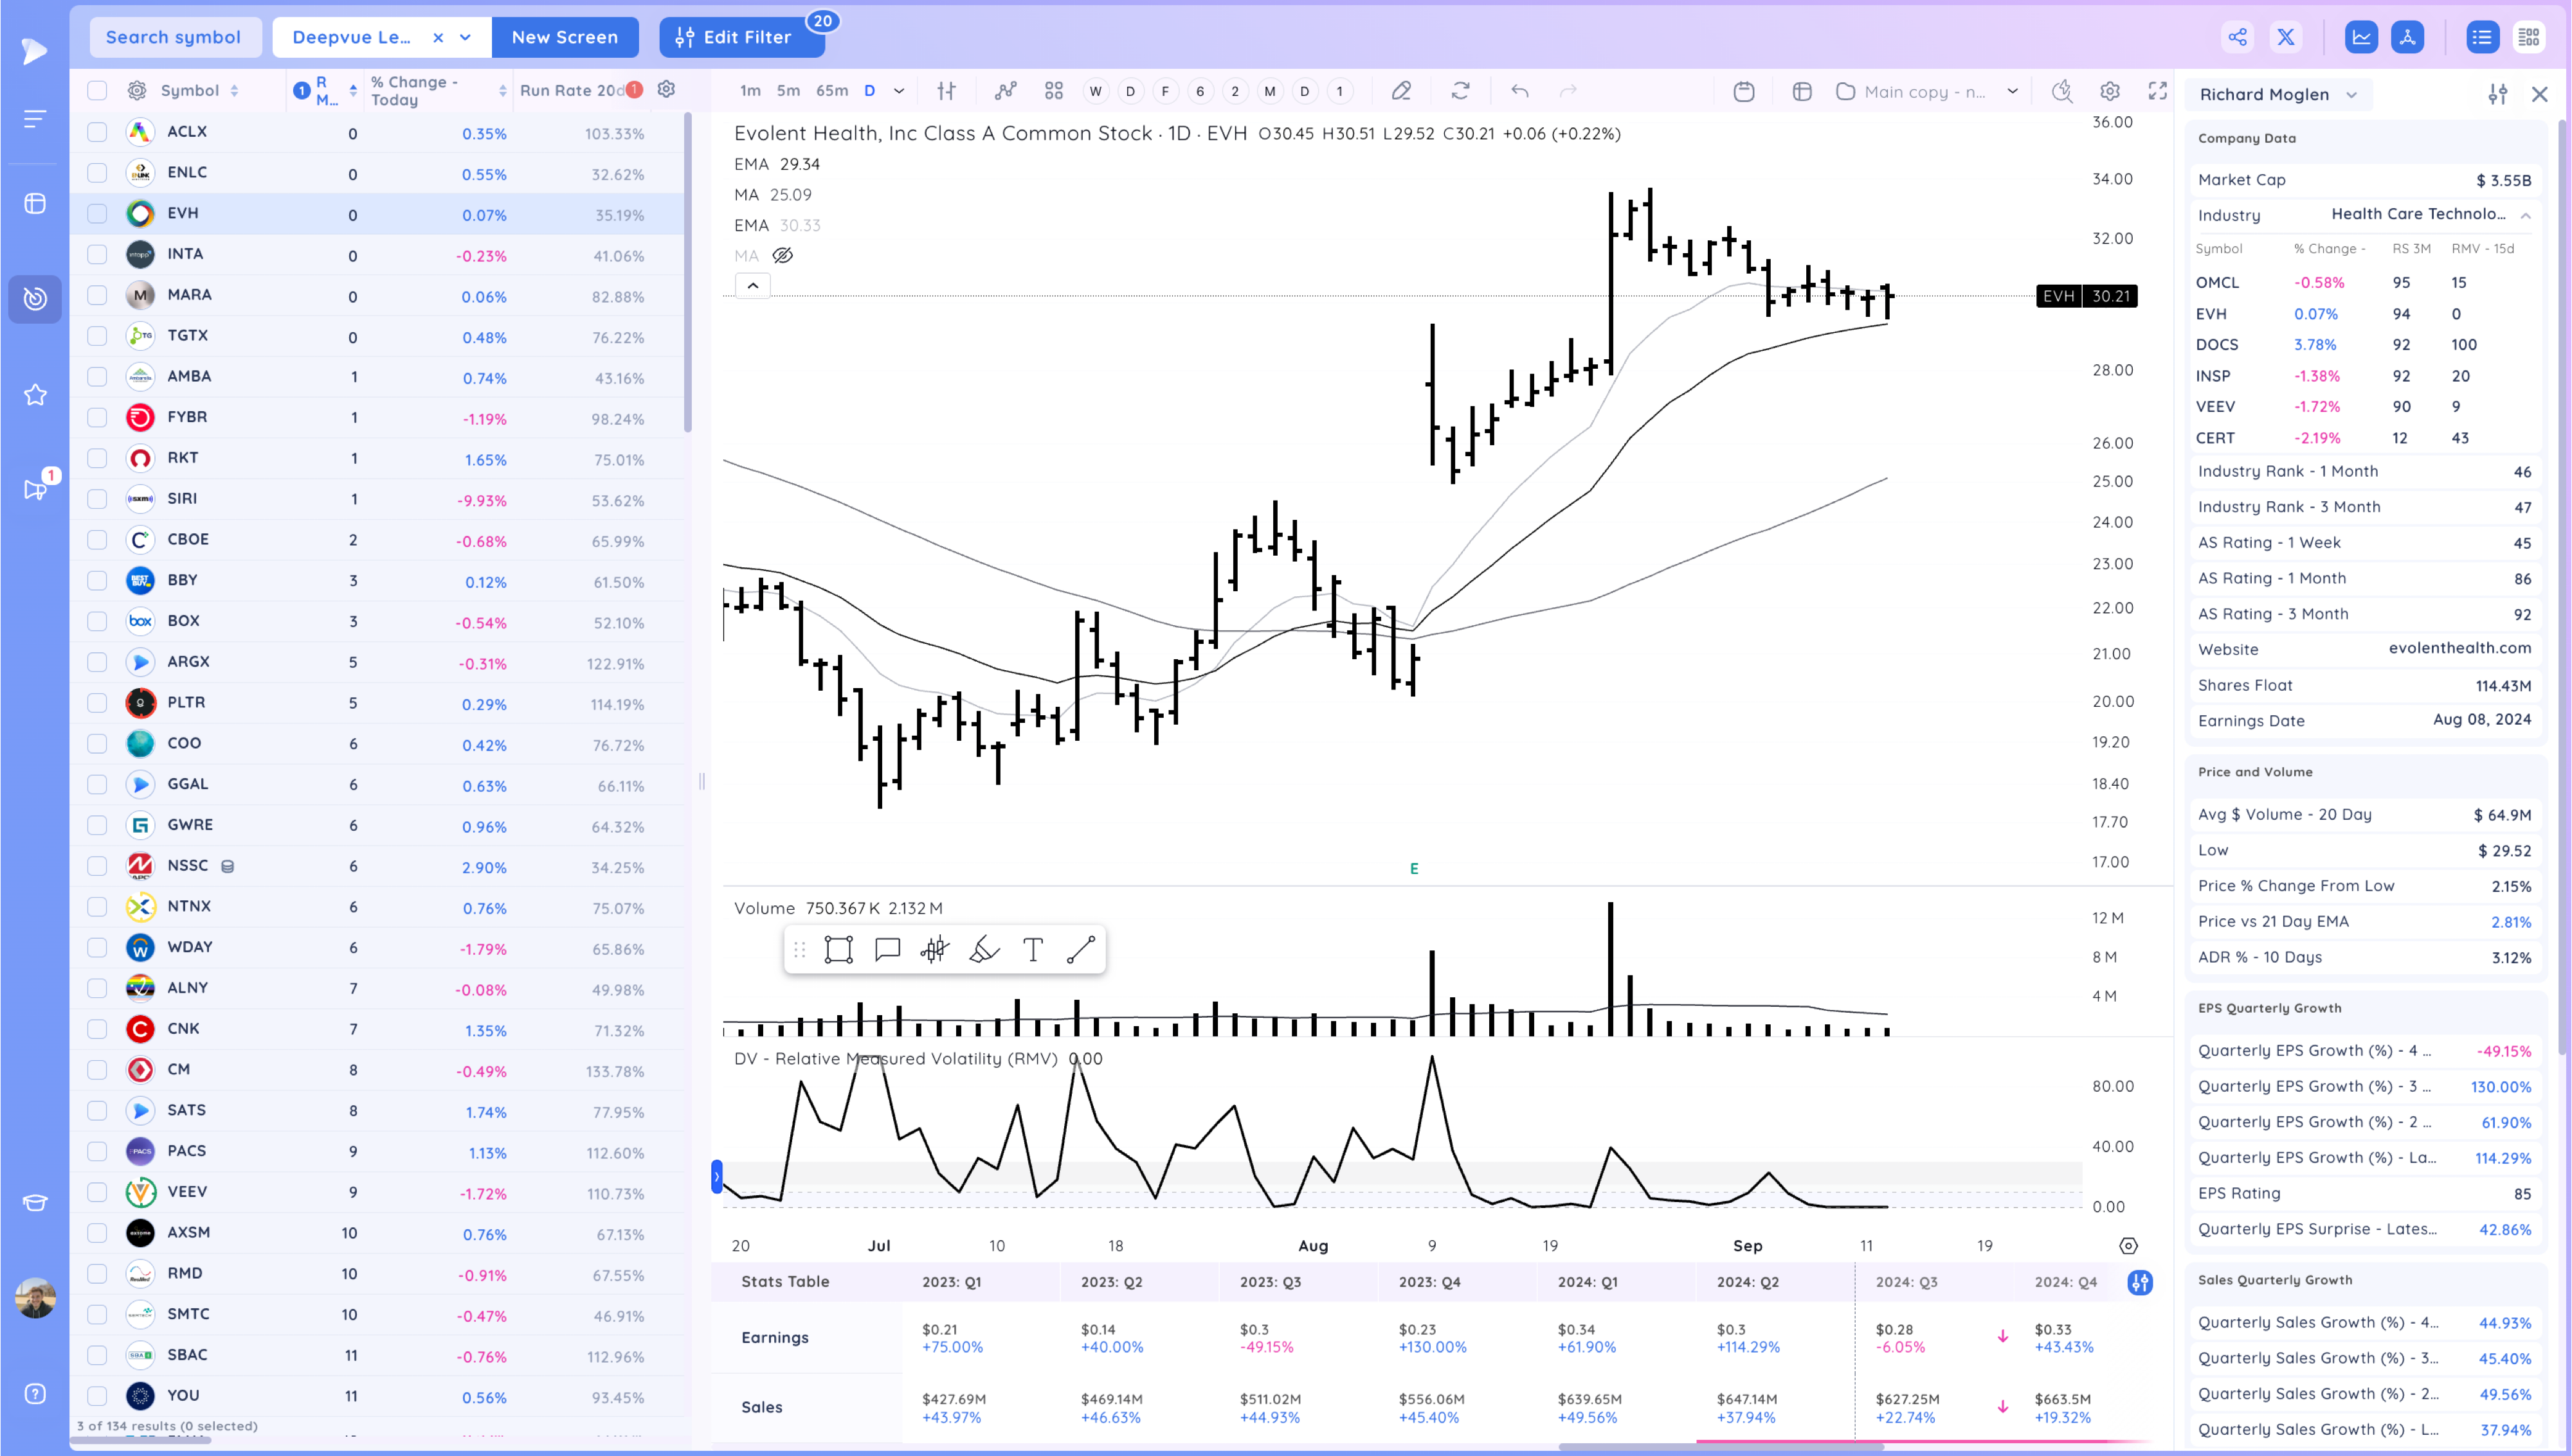Click the undo arrow in chart toolbar
Screen dimensions: 2572x1456
point(1519,91)
